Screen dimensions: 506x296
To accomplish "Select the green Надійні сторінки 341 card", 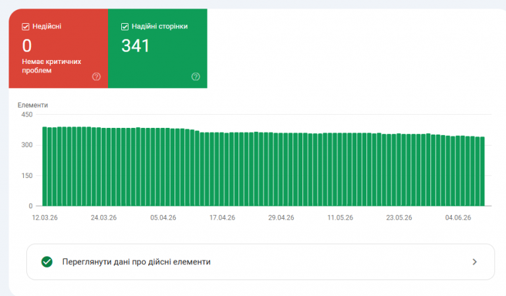I will (x=157, y=48).
